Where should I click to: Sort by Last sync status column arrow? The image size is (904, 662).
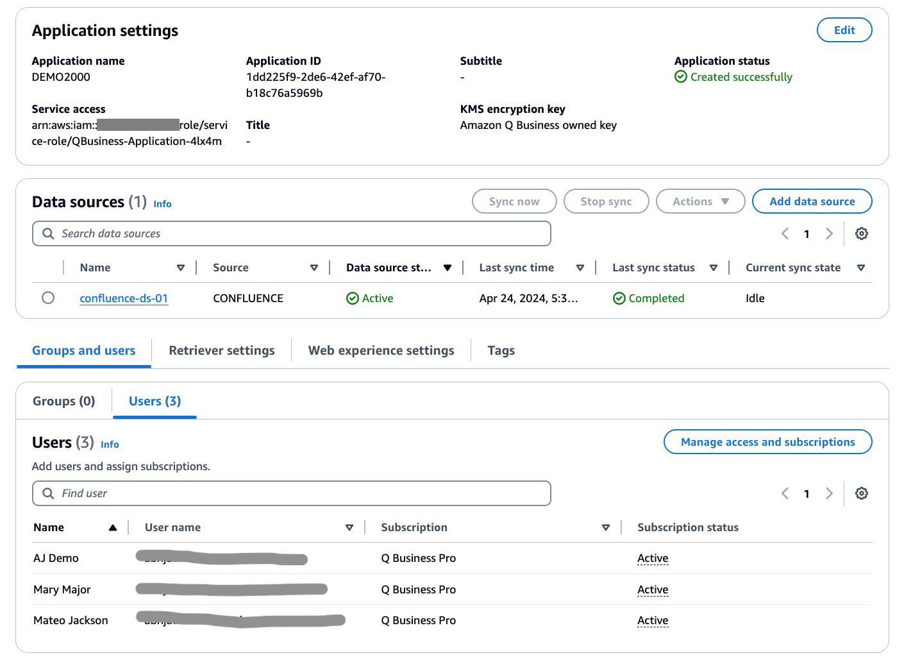coord(714,268)
